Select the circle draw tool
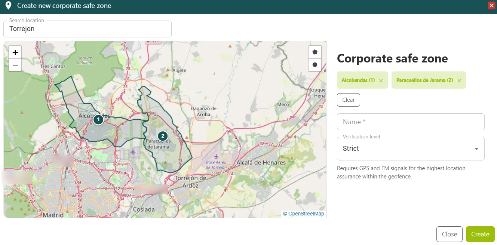Image resolution: width=497 pixels, height=245 pixels. [x=315, y=65]
